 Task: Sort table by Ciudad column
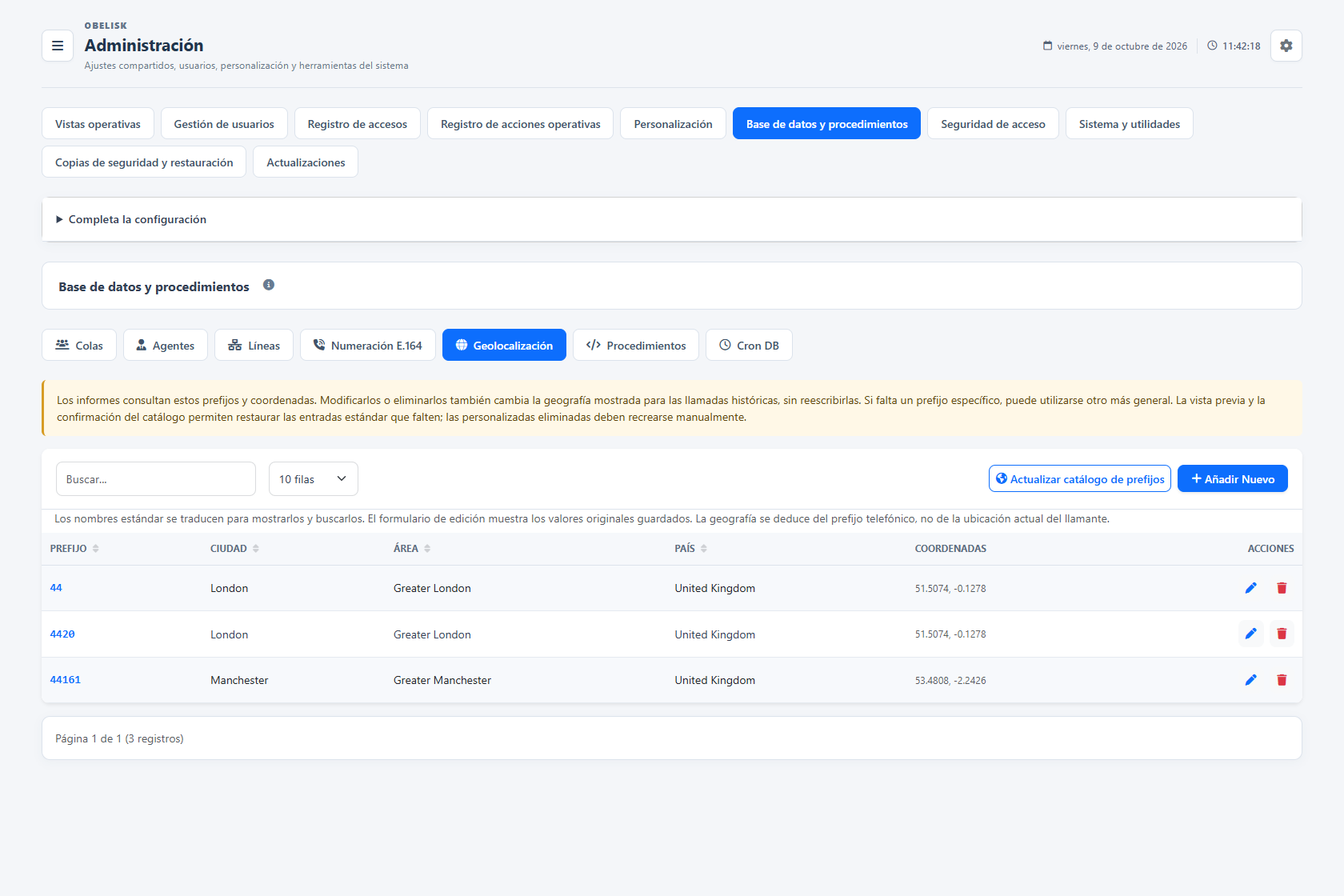(x=234, y=549)
